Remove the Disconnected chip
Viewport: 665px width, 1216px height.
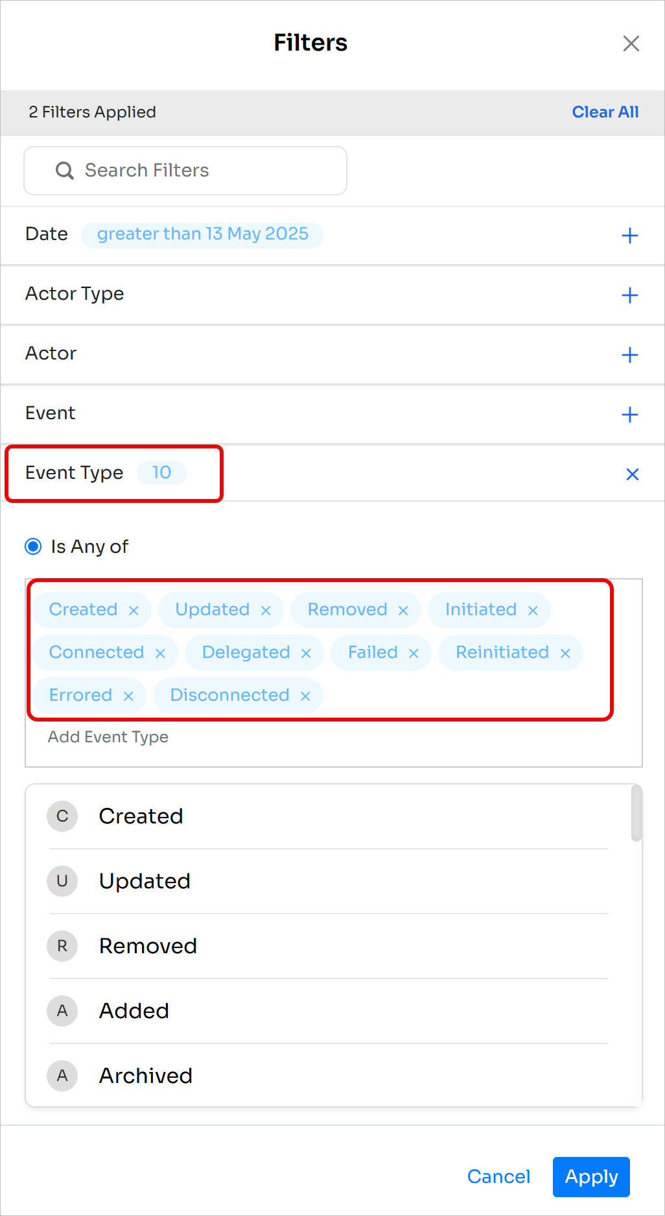click(305, 696)
